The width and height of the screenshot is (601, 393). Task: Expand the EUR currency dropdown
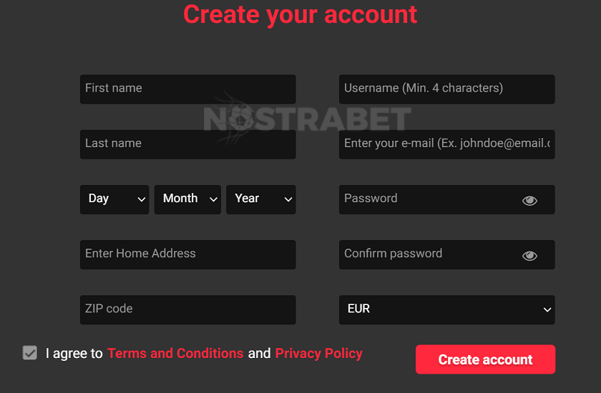[446, 309]
